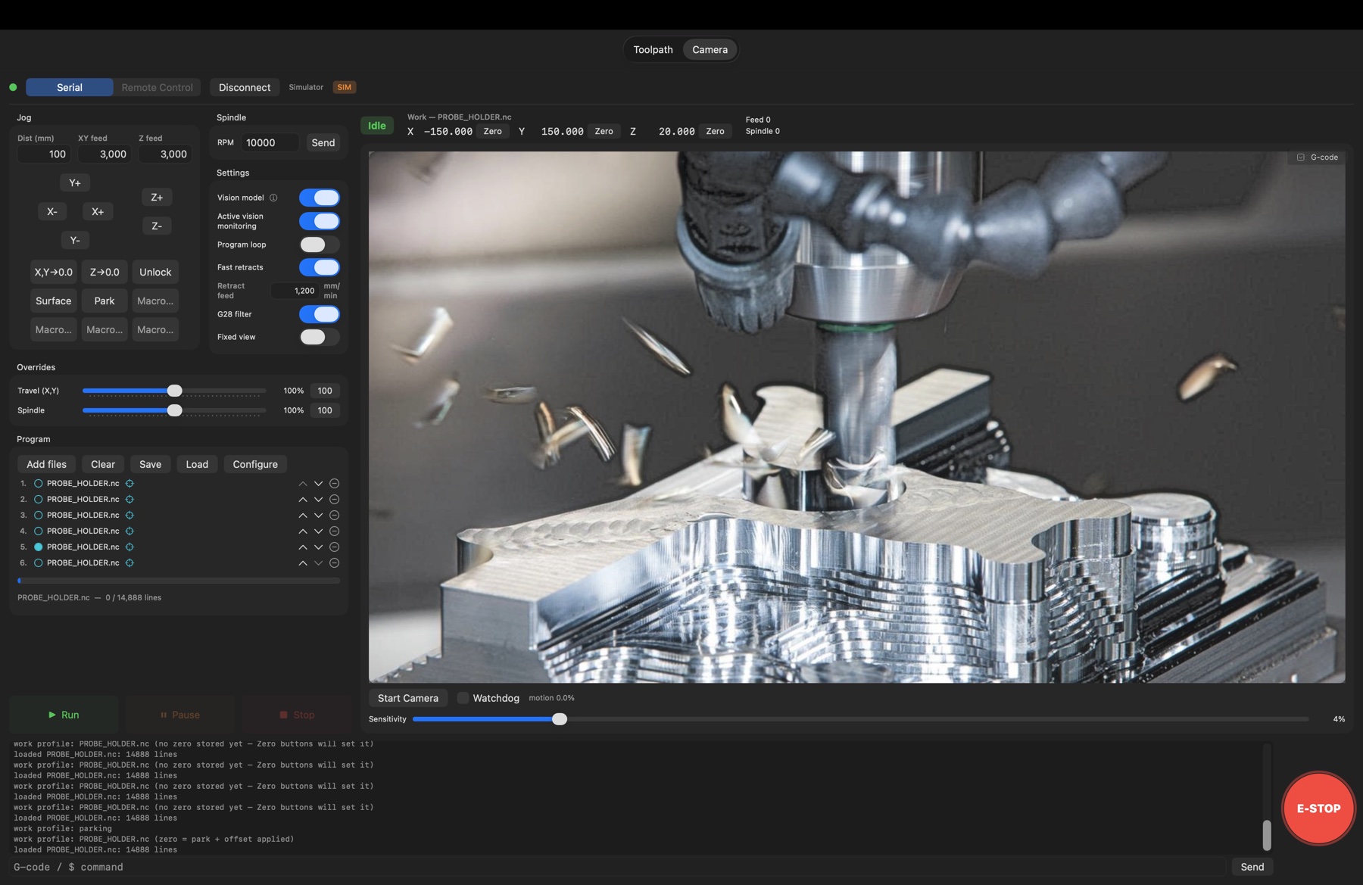Zero the X work coordinate
The height and width of the screenshot is (885, 1363).
(x=493, y=132)
